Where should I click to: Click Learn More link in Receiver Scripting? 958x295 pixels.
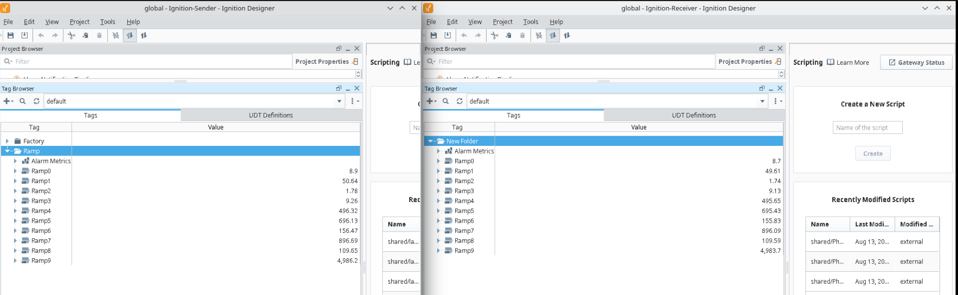(x=848, y=63)
